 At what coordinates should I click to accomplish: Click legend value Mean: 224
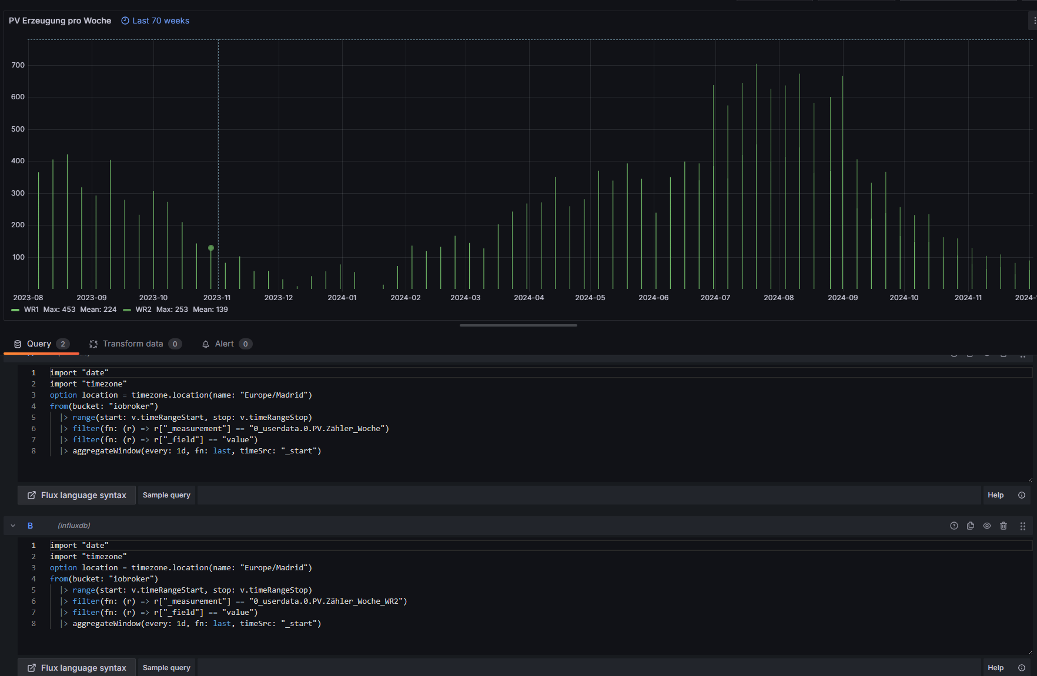tap(98, 310)
